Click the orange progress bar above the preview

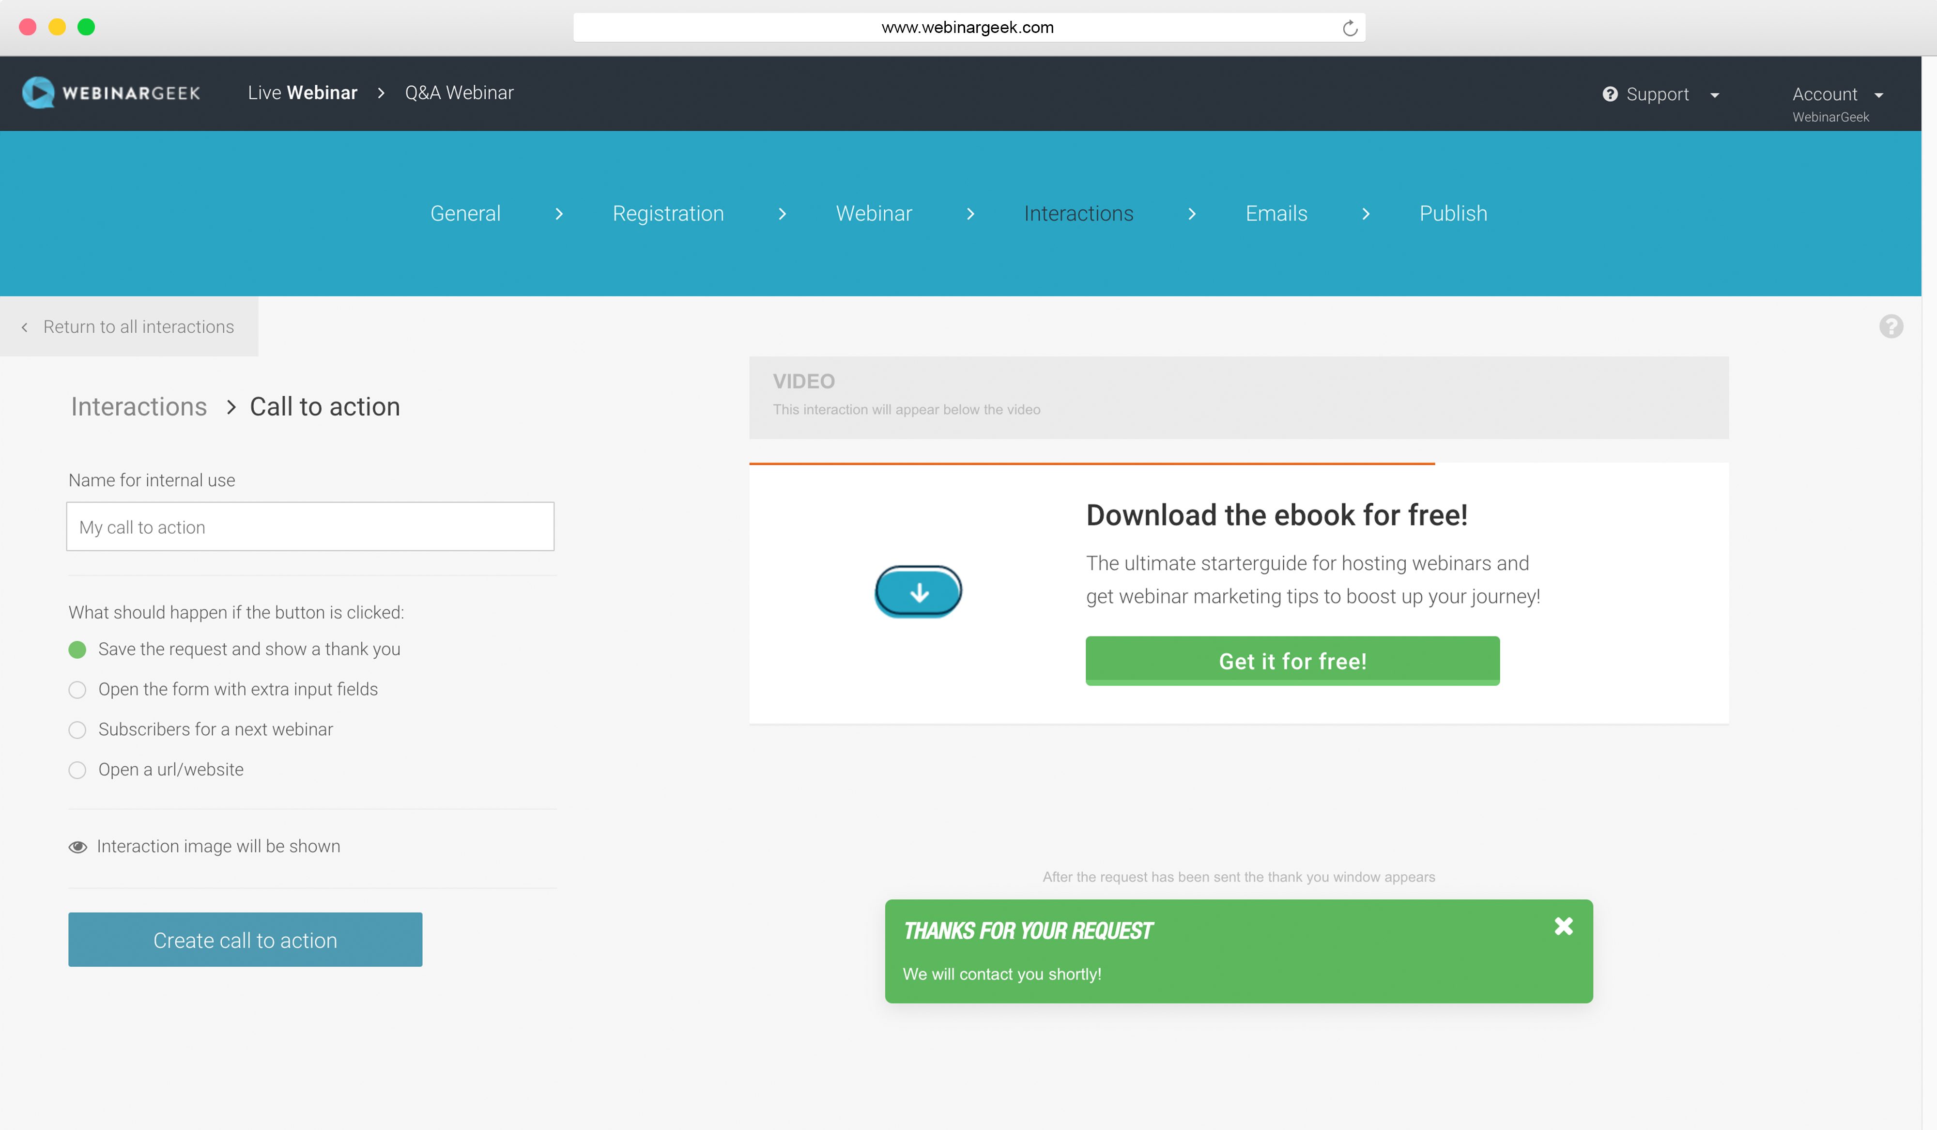tap(1091, 464)
